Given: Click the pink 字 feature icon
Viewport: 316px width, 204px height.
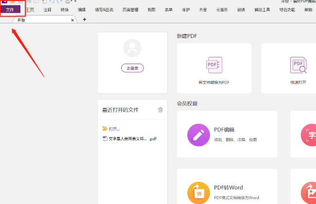Looking at the screenshot, I should click(x=309, y=134).
